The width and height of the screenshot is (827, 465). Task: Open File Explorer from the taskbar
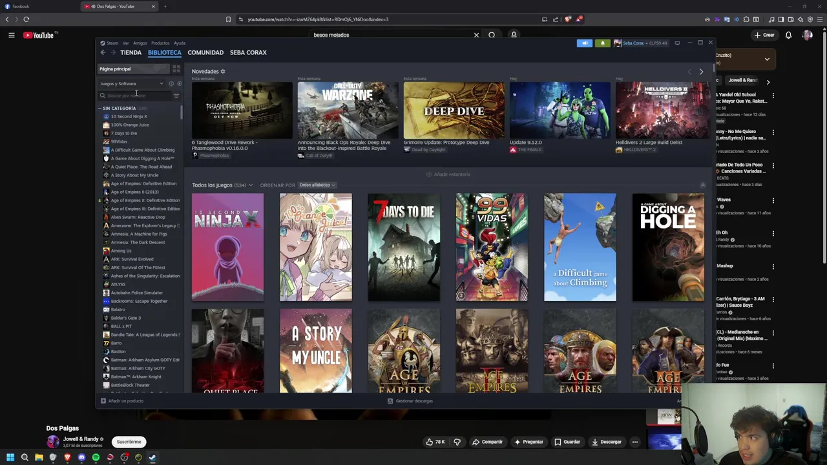(x=39, y=457)
